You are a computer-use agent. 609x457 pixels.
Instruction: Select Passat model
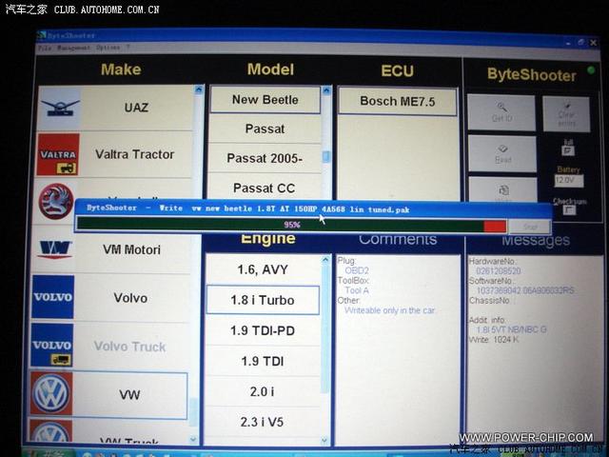point(265,129)
